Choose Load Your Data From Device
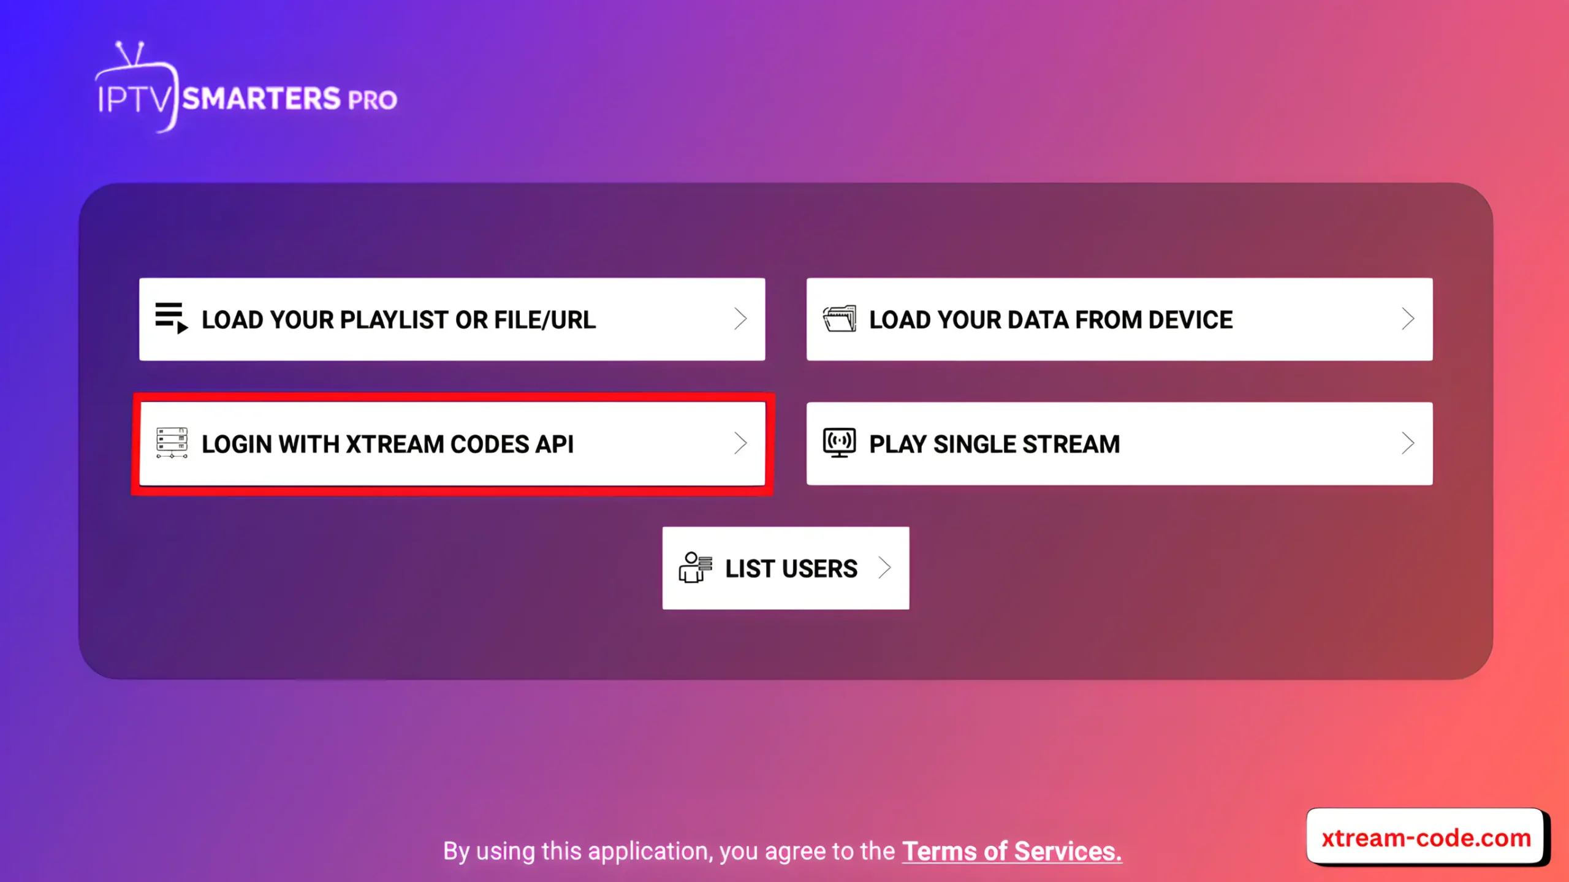1569x882 pixels. [1118, 318]
